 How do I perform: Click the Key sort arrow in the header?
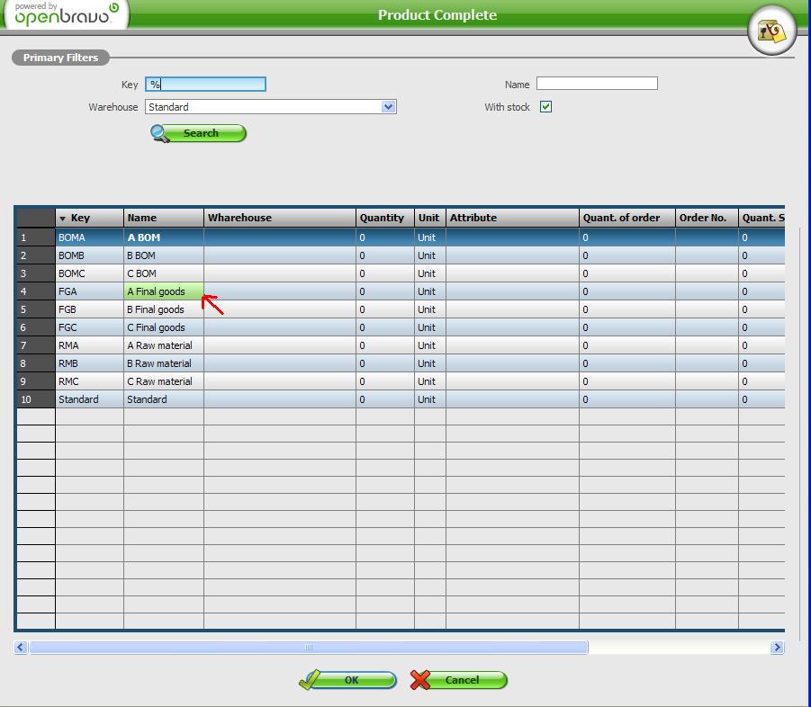(x=63, y=218)
